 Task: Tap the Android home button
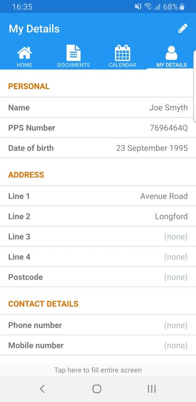(x=97, y=389)
